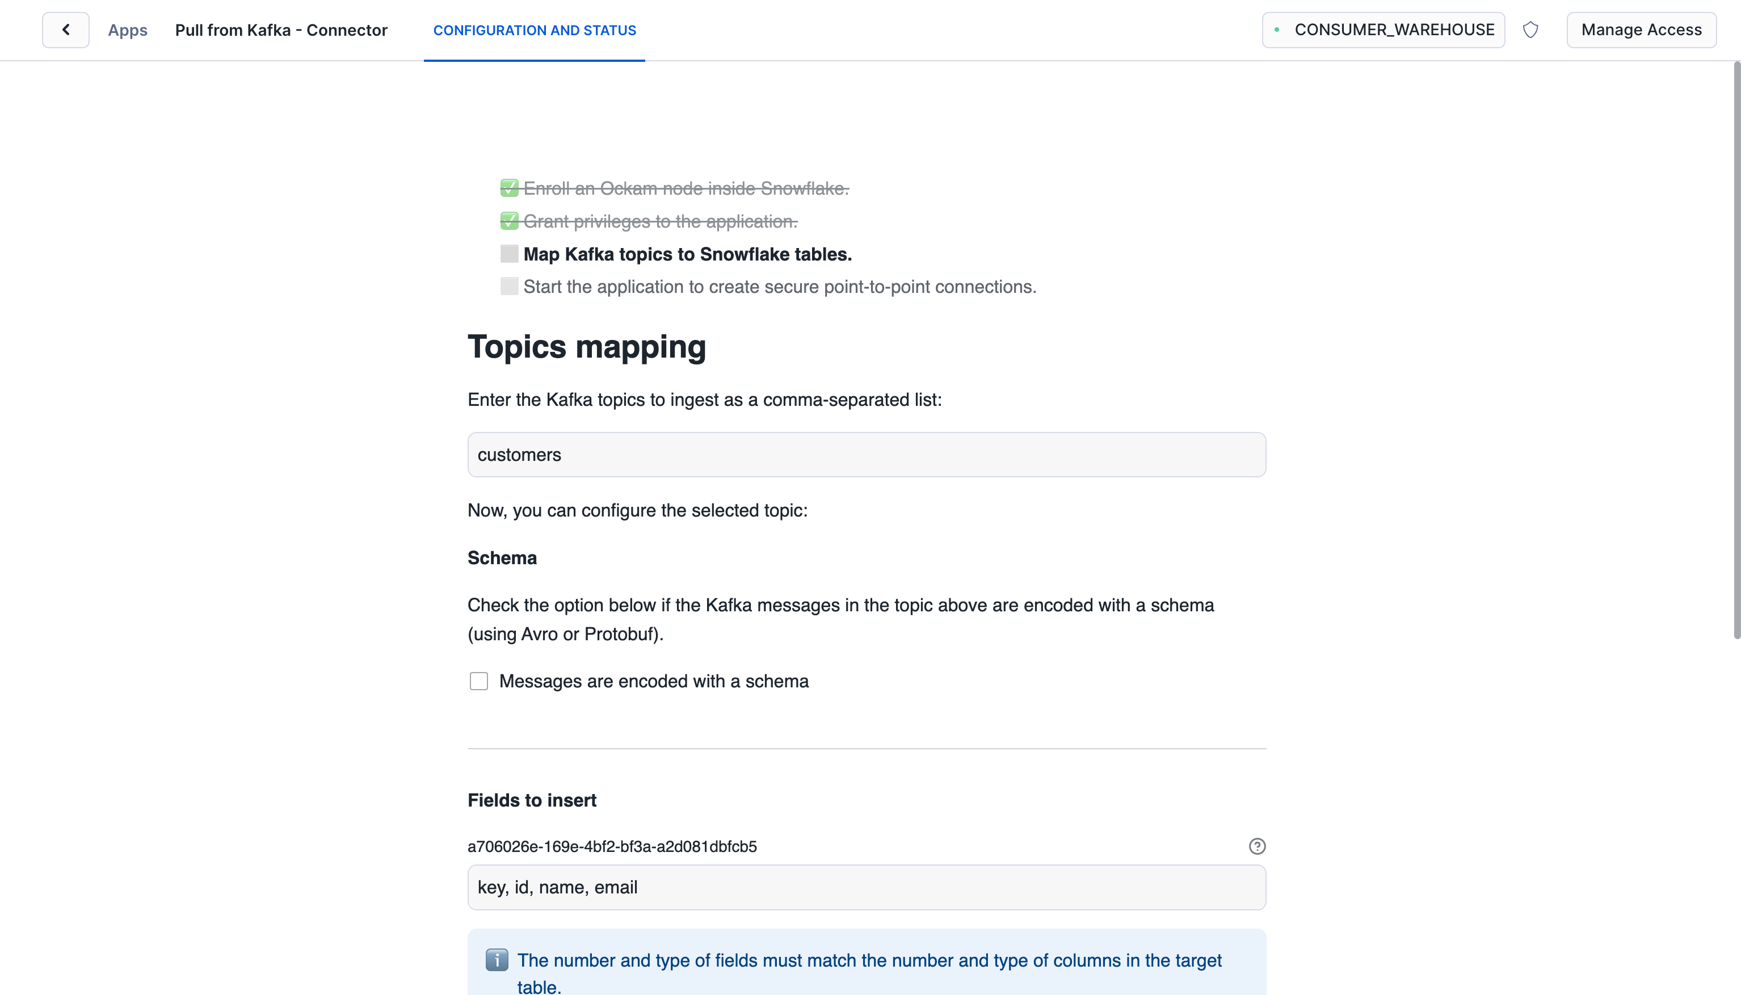
Task: Select the CONFIGURATION AND STATUS tab
Action: tap(535, 30)
